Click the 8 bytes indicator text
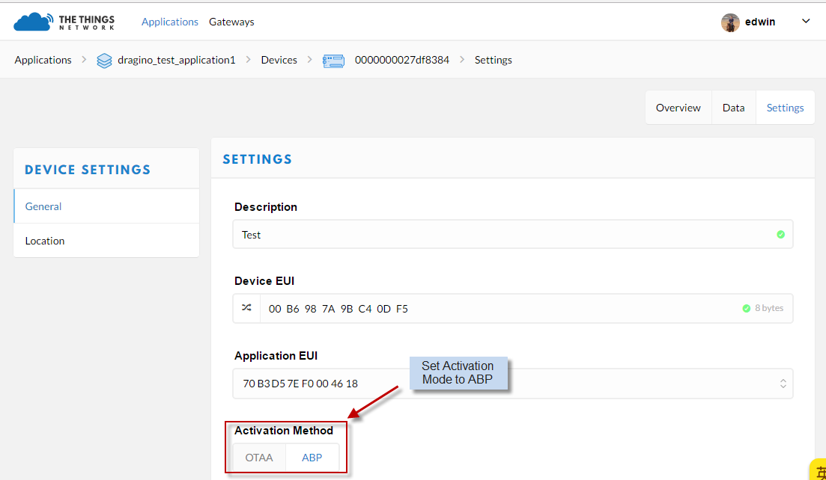This screenshot has height=480, width=826. coord(769,308)
